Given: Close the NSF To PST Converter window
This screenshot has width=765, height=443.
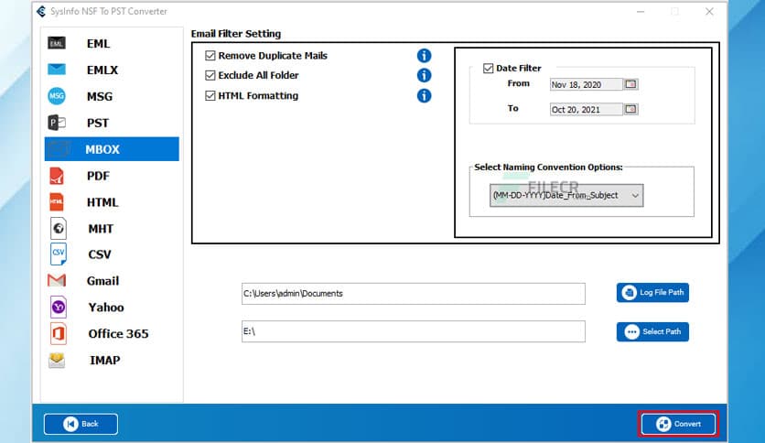Looking at the screenshot, I should [x=709, y=11].
